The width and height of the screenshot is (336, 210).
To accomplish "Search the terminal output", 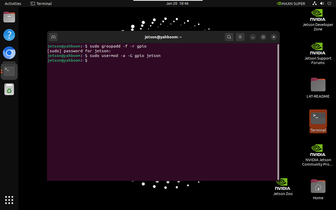I will click(x=229, y=37).
